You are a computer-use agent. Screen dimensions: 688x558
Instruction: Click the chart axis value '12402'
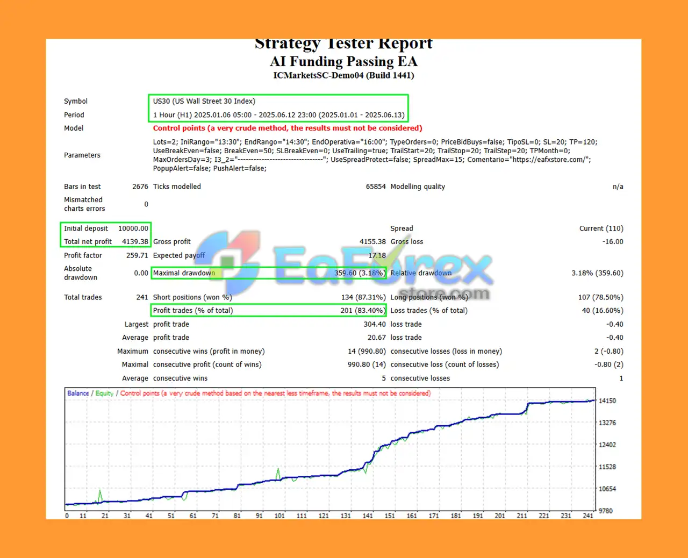click(x=607, y=445)
